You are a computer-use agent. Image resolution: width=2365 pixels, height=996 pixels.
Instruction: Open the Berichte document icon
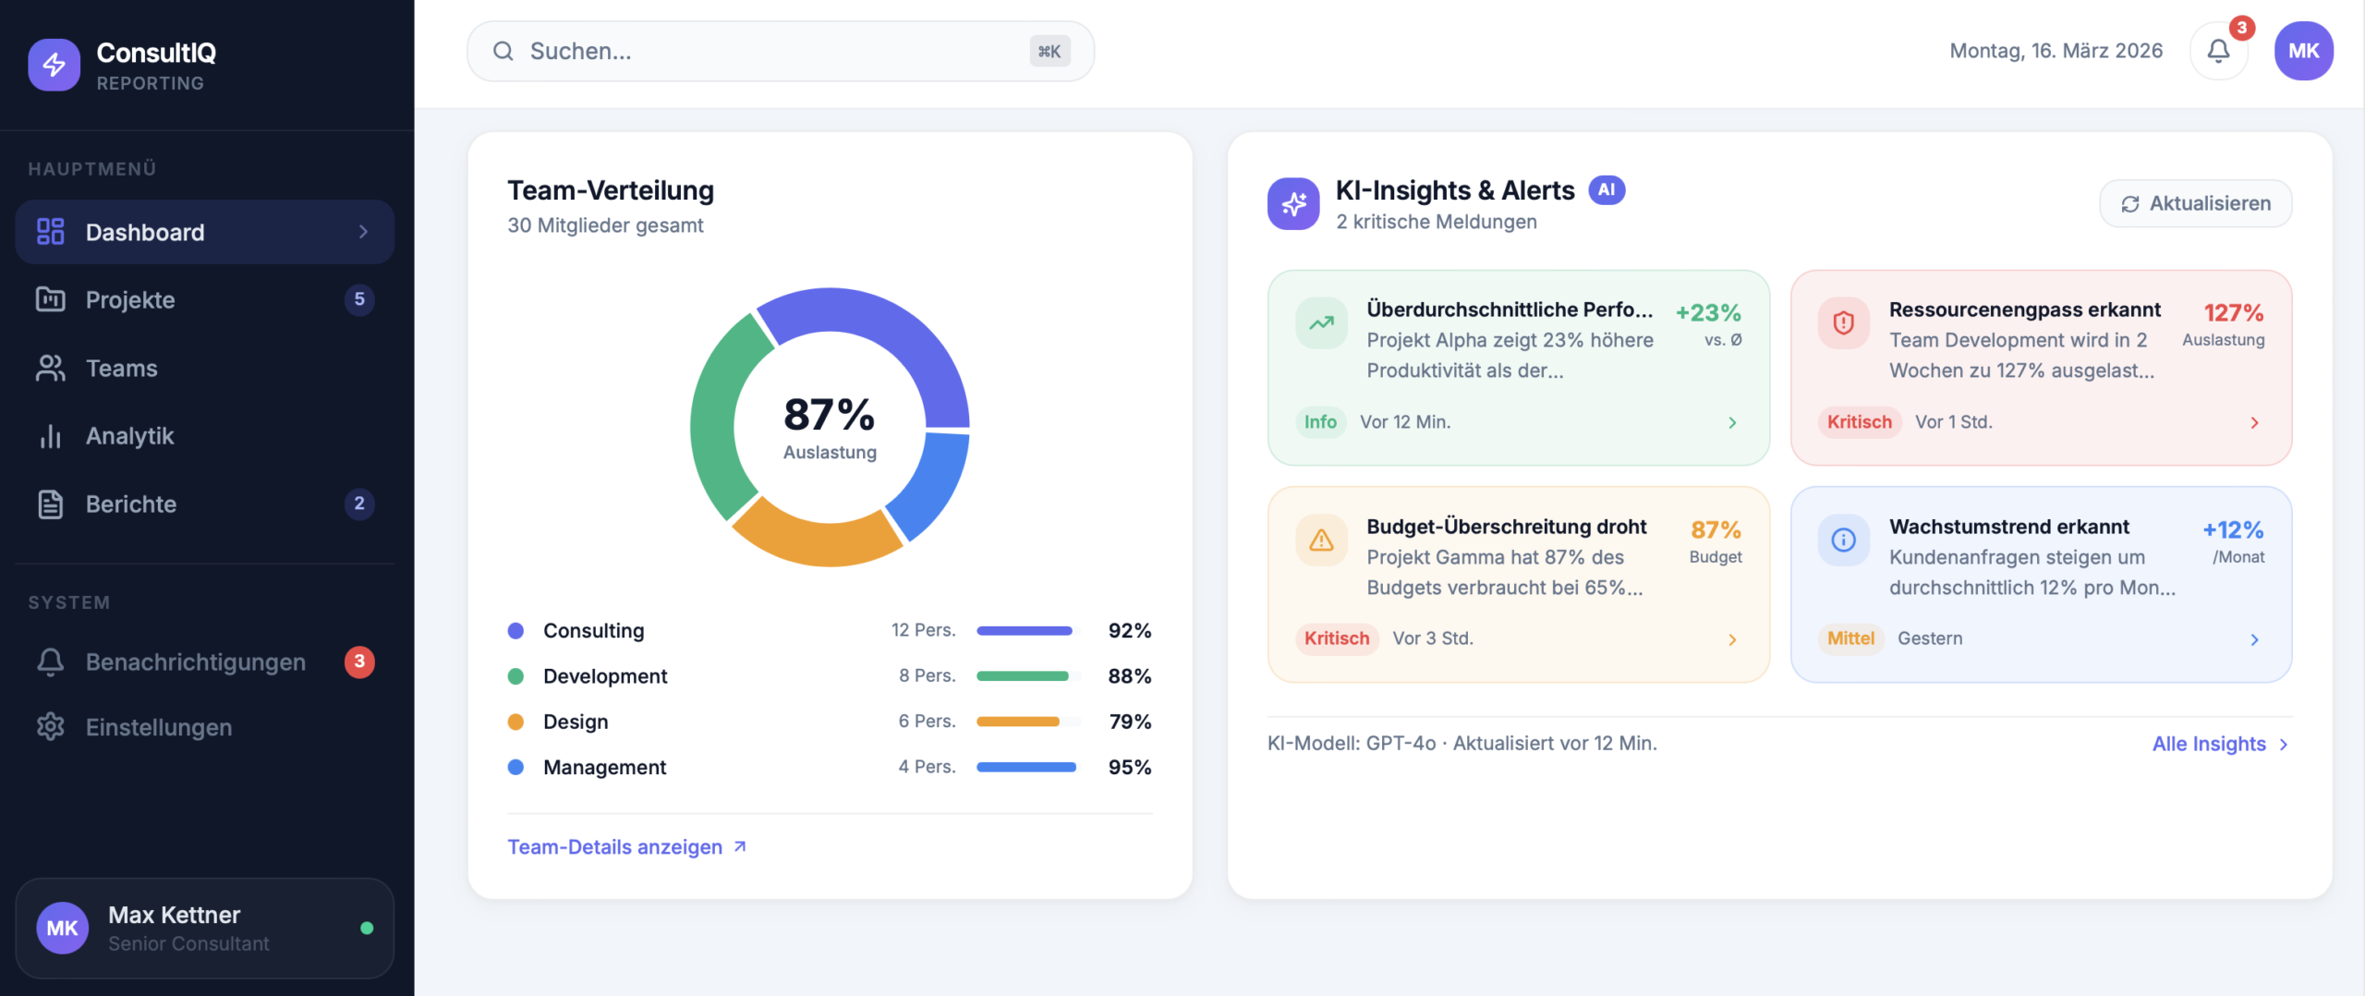click(x=50, y=504)
